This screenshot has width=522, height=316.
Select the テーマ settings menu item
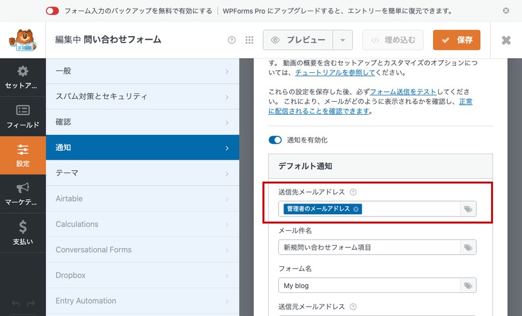[142, 173]
